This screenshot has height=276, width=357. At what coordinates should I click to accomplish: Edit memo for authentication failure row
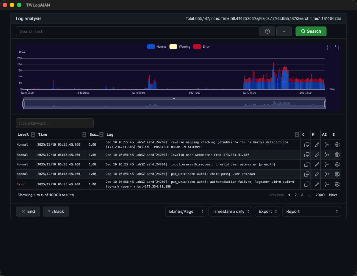pos(317,184)
